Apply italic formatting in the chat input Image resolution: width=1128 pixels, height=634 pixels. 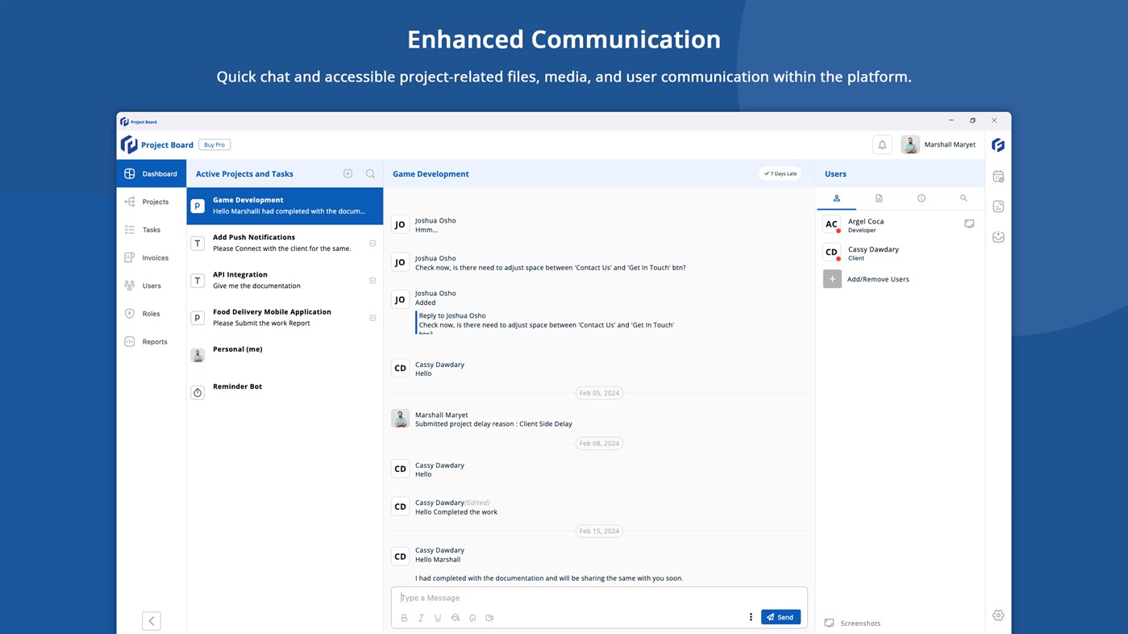(x=420, y=617)
